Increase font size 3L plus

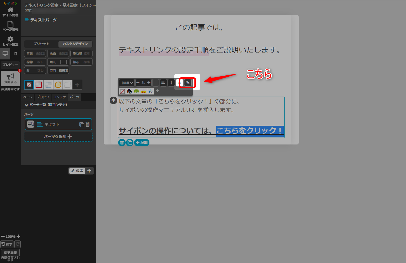pyautogui.click(x=149, y=83)
